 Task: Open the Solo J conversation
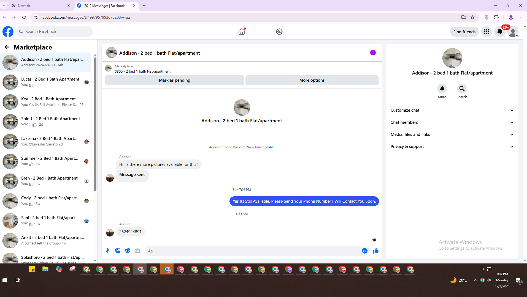coord(46,122)
